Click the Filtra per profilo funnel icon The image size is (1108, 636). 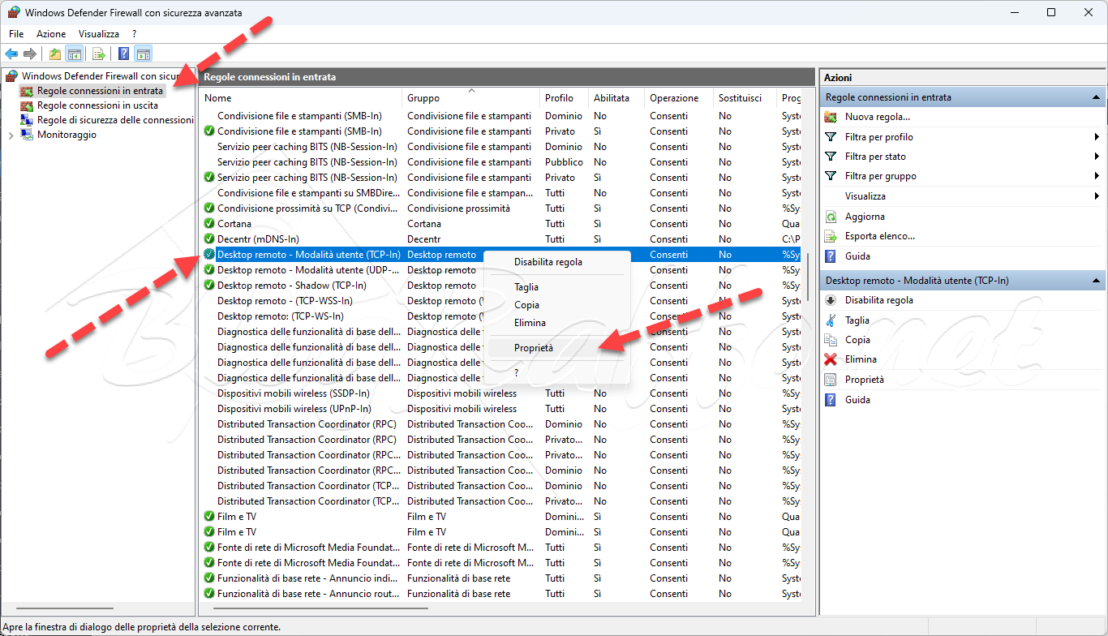(x=831, y=137)
